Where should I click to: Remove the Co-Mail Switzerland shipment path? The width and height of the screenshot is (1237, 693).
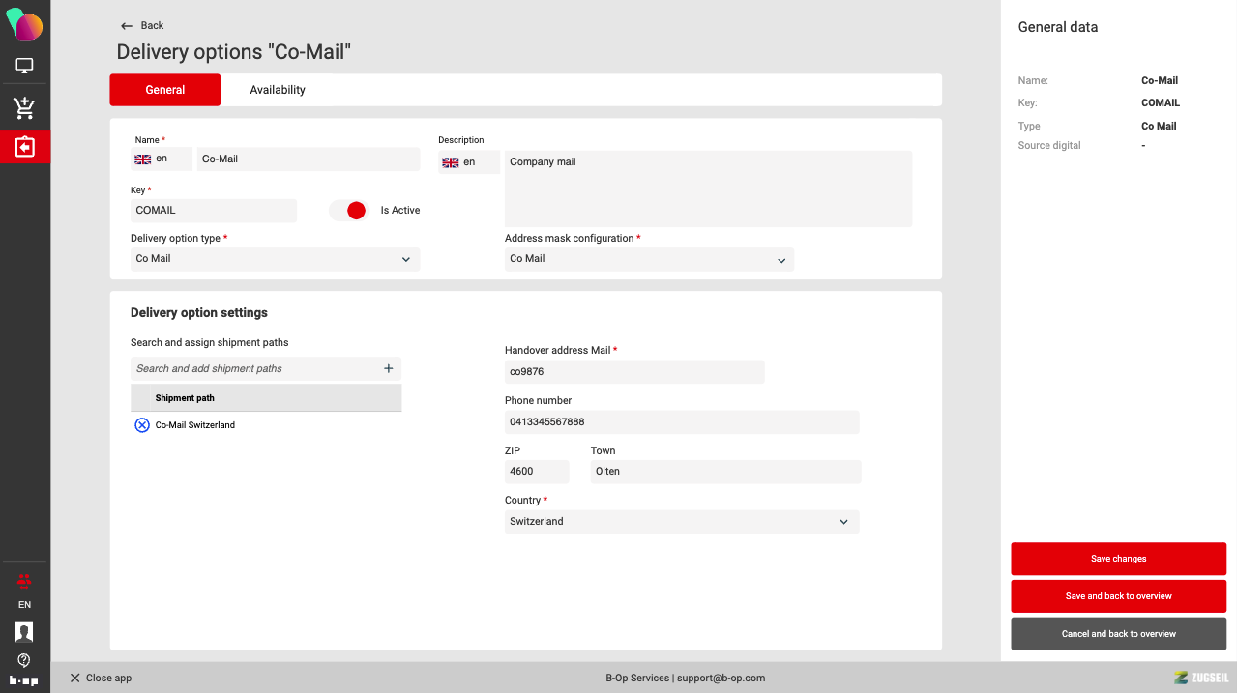(x=142, y=425)
